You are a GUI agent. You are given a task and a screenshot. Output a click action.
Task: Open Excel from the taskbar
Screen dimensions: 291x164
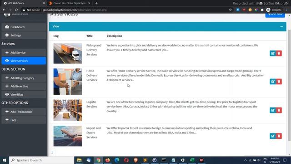click(x=192, y=160)
